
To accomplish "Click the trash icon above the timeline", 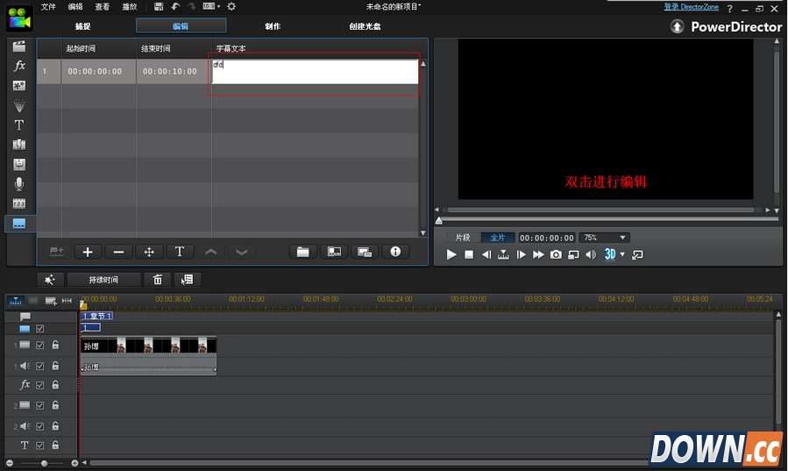I will tap(158, 280).
